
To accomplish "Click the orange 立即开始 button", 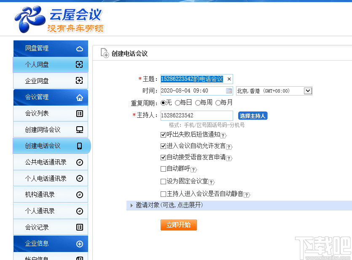I will (179, 225).
